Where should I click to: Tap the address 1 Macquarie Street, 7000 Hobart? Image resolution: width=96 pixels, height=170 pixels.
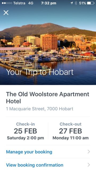(40, 109)
